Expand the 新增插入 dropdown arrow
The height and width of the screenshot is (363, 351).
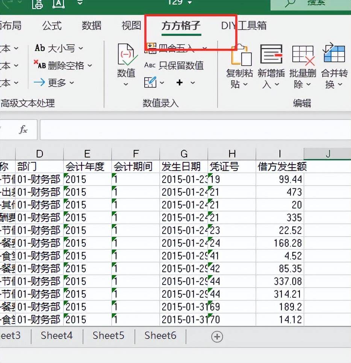[277, 84]
